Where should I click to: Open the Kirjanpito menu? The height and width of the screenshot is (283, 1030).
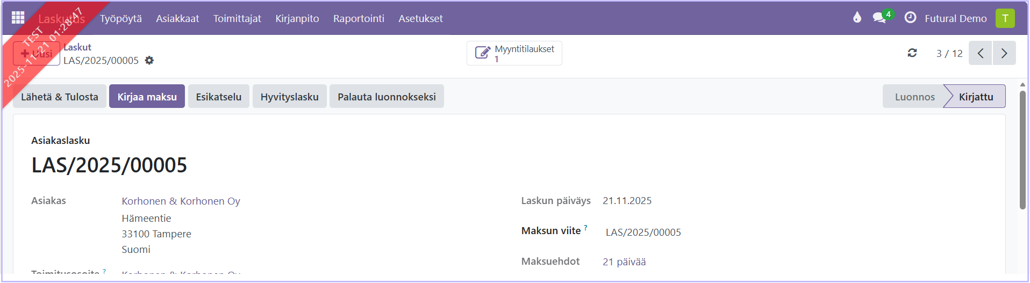pyautogui.click(x=297, y=18)
